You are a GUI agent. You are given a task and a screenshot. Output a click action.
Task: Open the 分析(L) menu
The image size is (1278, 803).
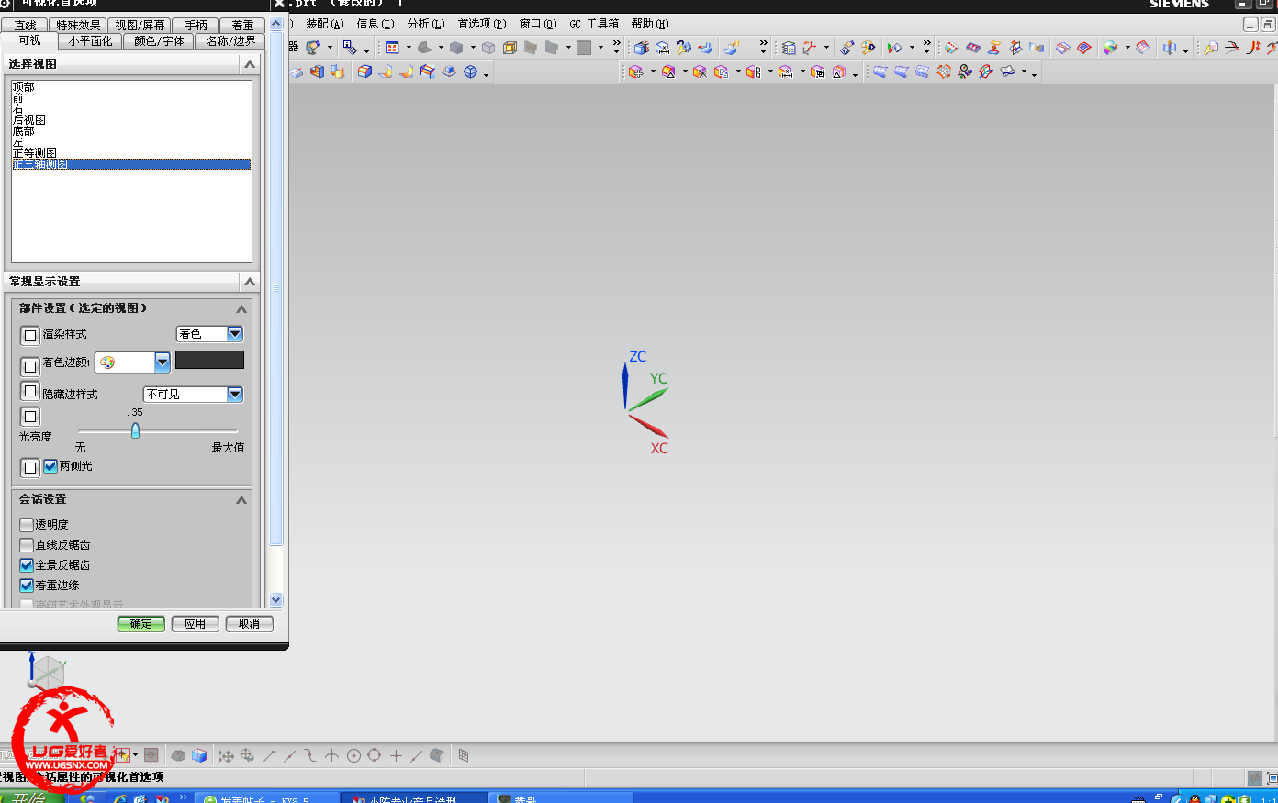coord(426,24)
